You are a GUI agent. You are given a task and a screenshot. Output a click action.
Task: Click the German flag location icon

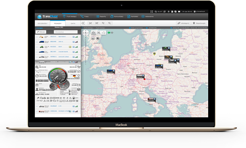[x=74, y=76]
